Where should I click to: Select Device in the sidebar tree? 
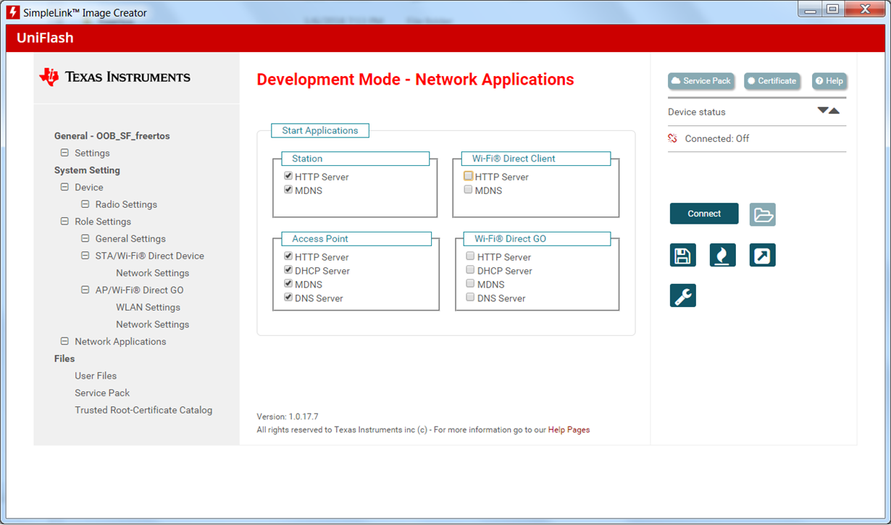click(x=89, y=187)
